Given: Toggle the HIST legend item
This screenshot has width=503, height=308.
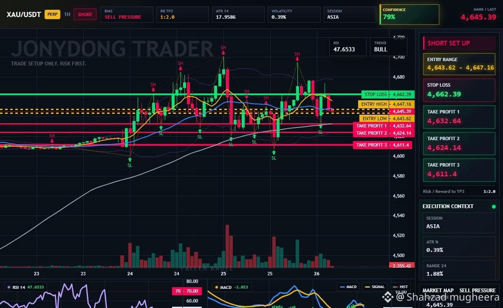Looking at the screenshot, I should pyautogui.click(x=401, y=287).
